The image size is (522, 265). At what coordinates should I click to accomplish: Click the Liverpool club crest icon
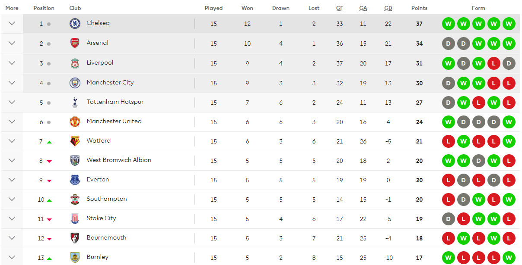point(75,63)
